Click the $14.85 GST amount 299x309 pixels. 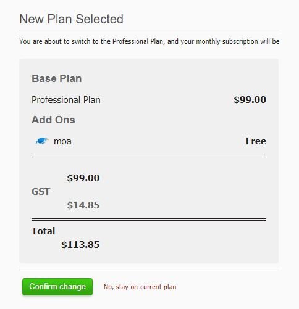83,205
